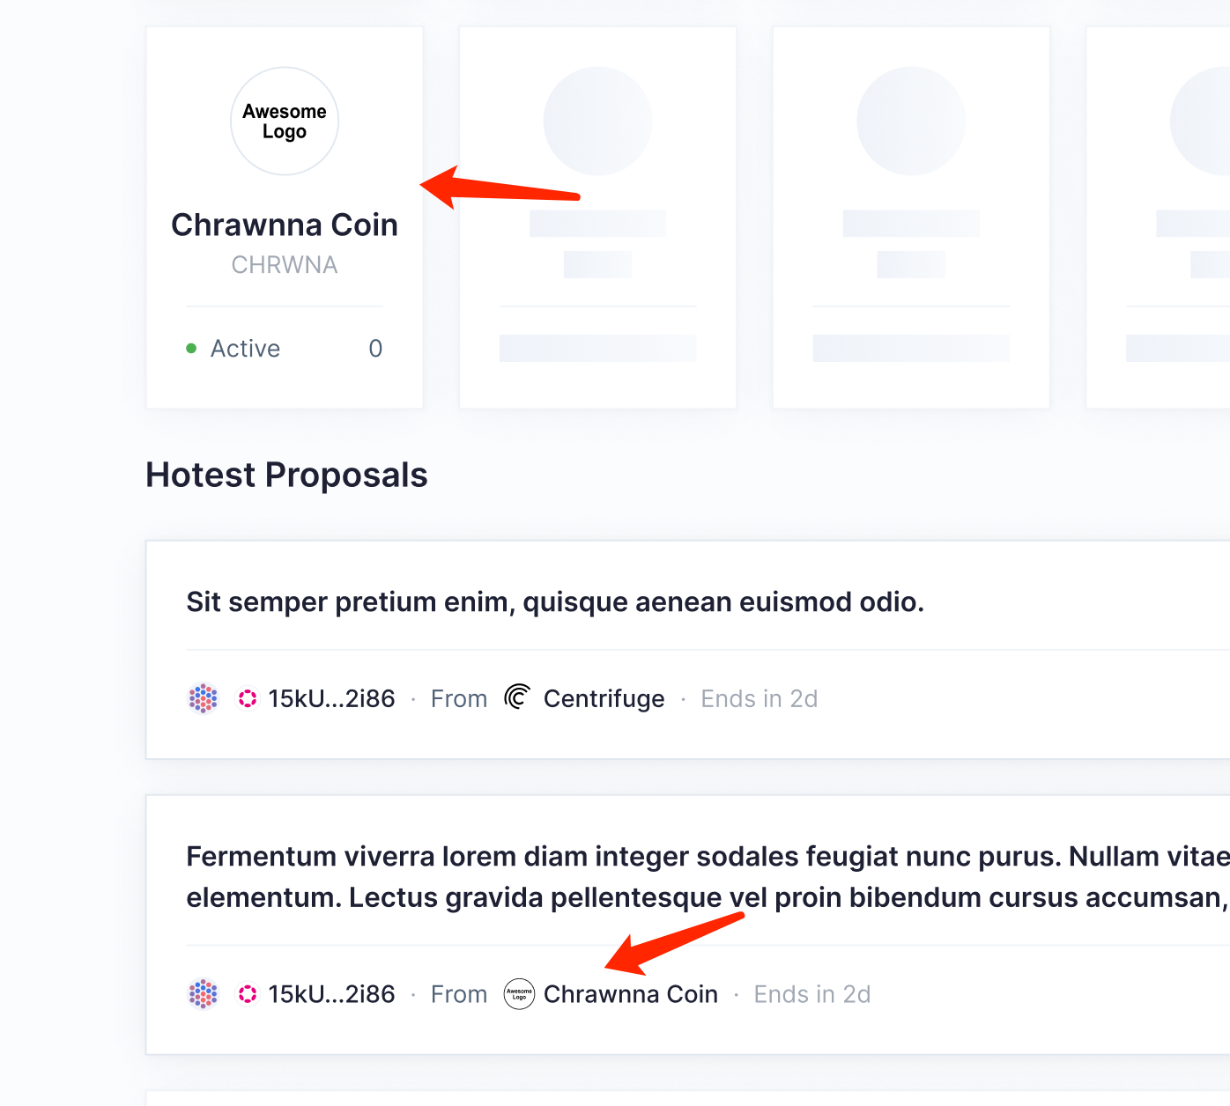Click the Hotest Proposals heading

286,475
